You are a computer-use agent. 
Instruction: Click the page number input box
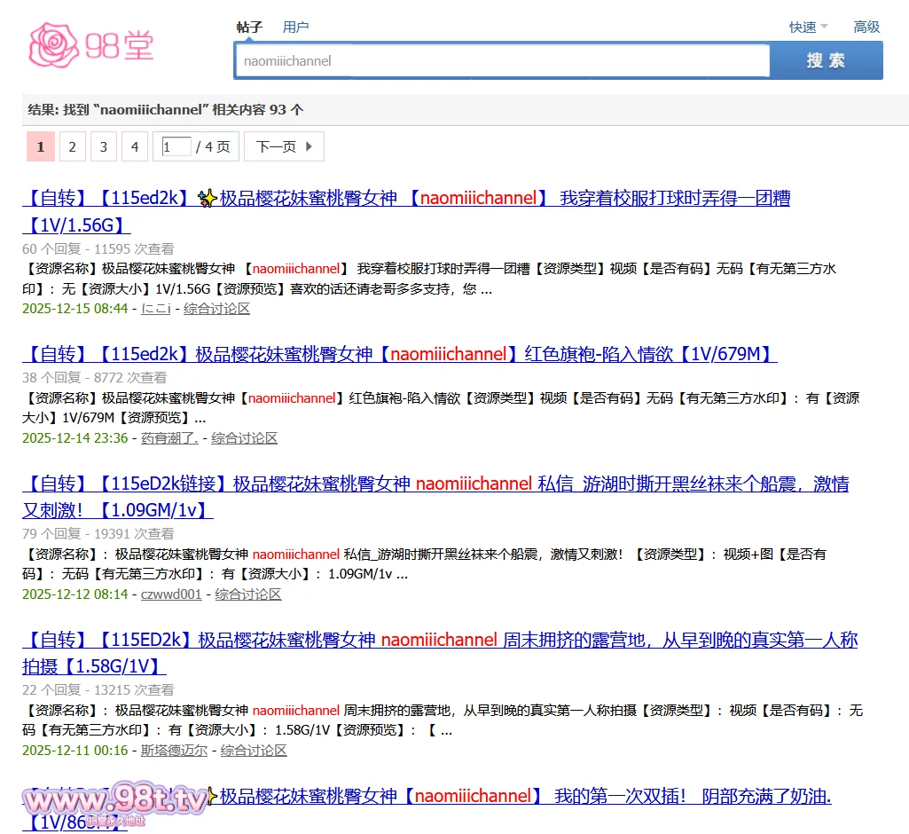coord(175,146)
